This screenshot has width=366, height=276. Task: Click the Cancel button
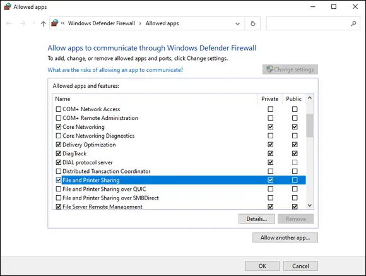click(300, 266)
